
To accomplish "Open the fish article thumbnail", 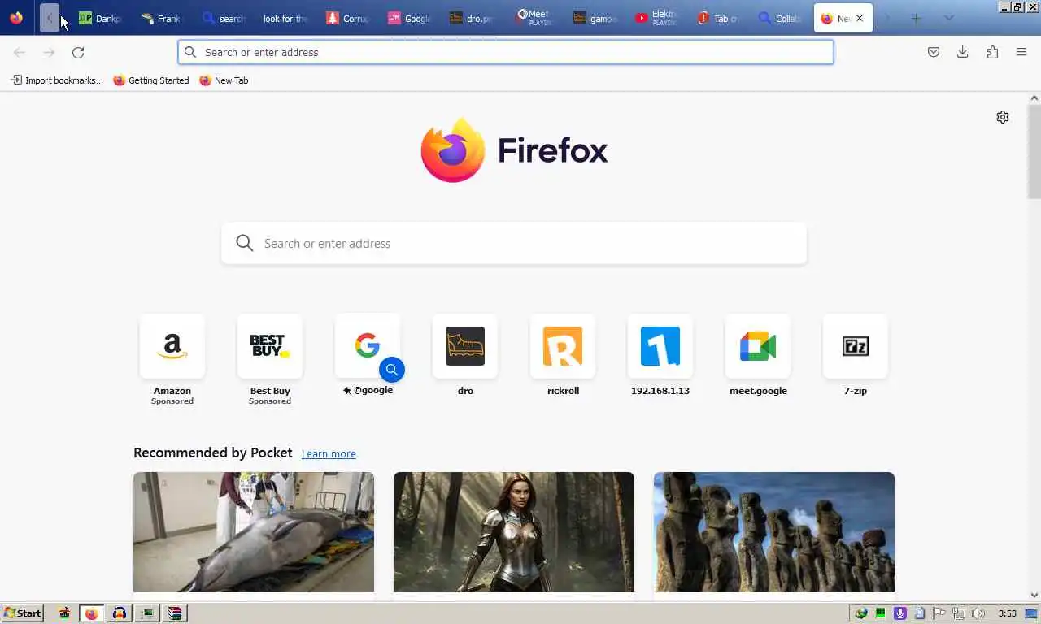I will coord(254,532).
